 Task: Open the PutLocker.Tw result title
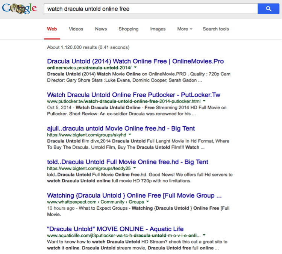(133, 95)
